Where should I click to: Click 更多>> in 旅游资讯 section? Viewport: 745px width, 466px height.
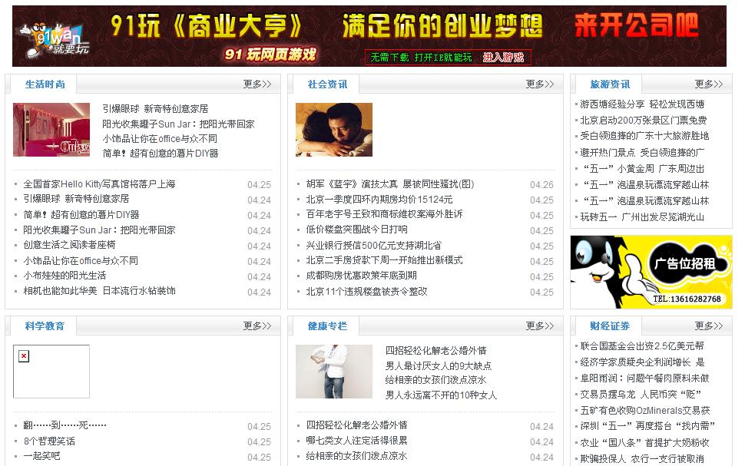708,84
